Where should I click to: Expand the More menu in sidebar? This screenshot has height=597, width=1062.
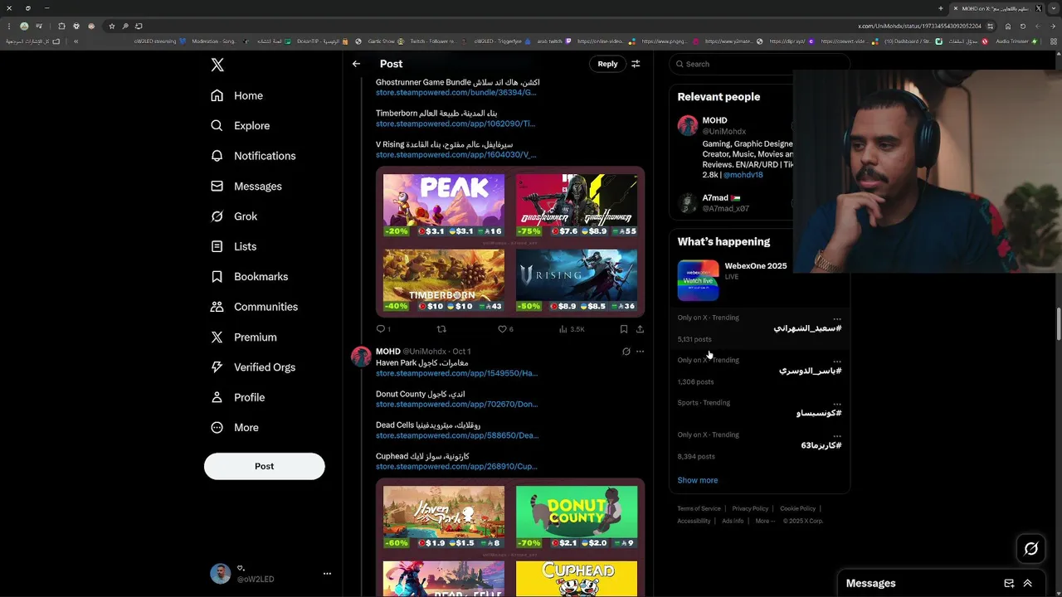click(x=235, y=428)
